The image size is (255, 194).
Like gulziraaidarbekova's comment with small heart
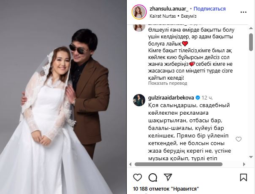tap(239, 139)
